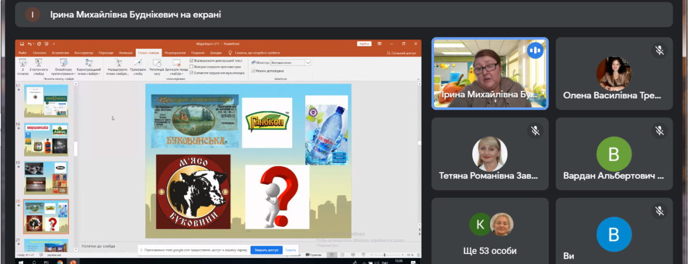Select slide 17 thumbnail
Viewport: 688px width, 264px height.
pyautogui.click(x=46, y=101)
